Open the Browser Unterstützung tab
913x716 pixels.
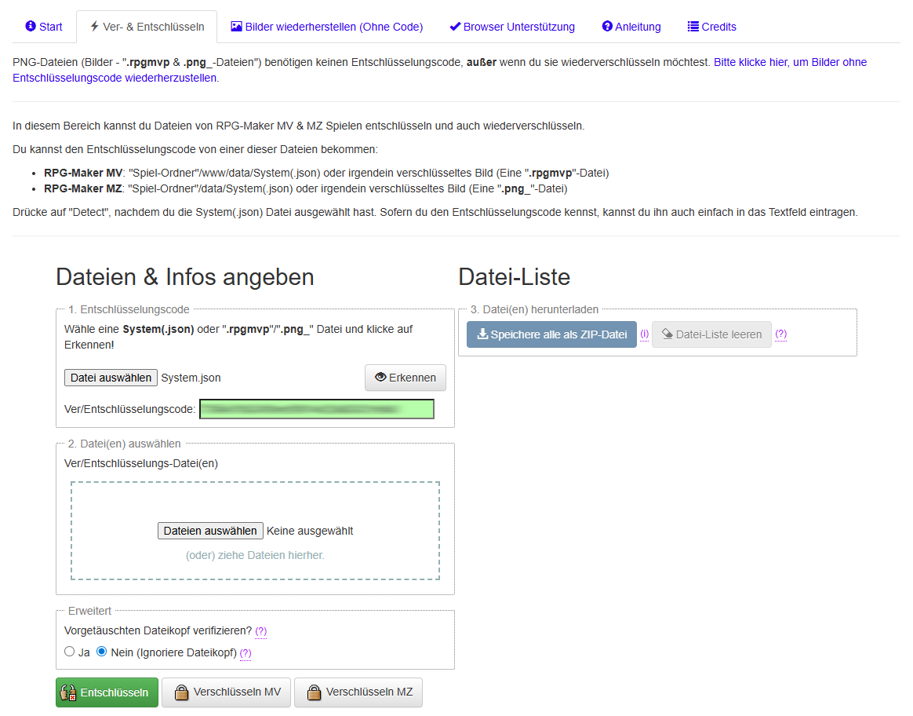pyautogui.click(x=511, y=27)
